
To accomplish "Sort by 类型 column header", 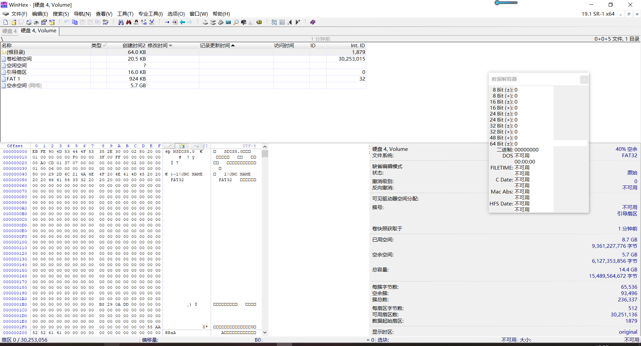I will pos(98,46).
